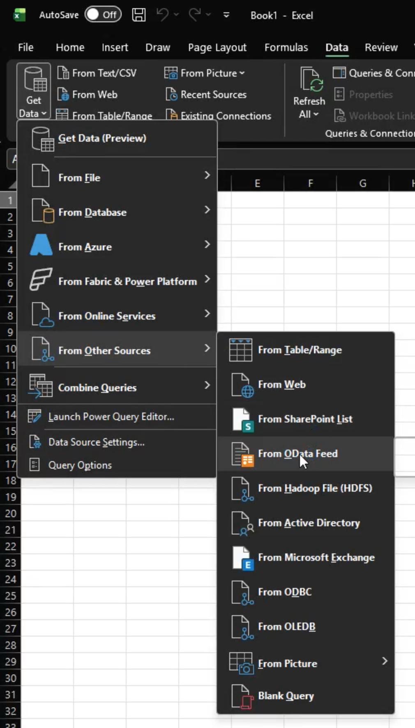Open the From Database submenu
The width and height of the screenshot is (415, 728).
click(x=117, y=212)
